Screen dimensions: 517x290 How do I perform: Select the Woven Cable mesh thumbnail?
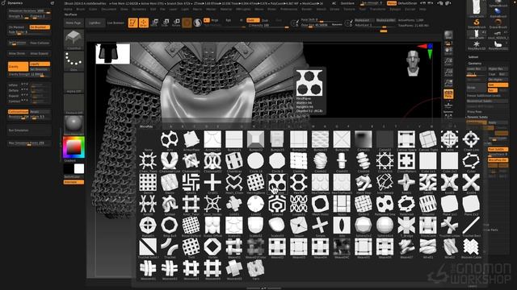click(471, 246)
